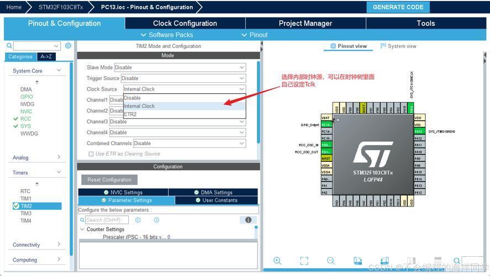Fit the chip to the view
The height and width of the screenshot is (276, 490).
[x=304, y=261]
